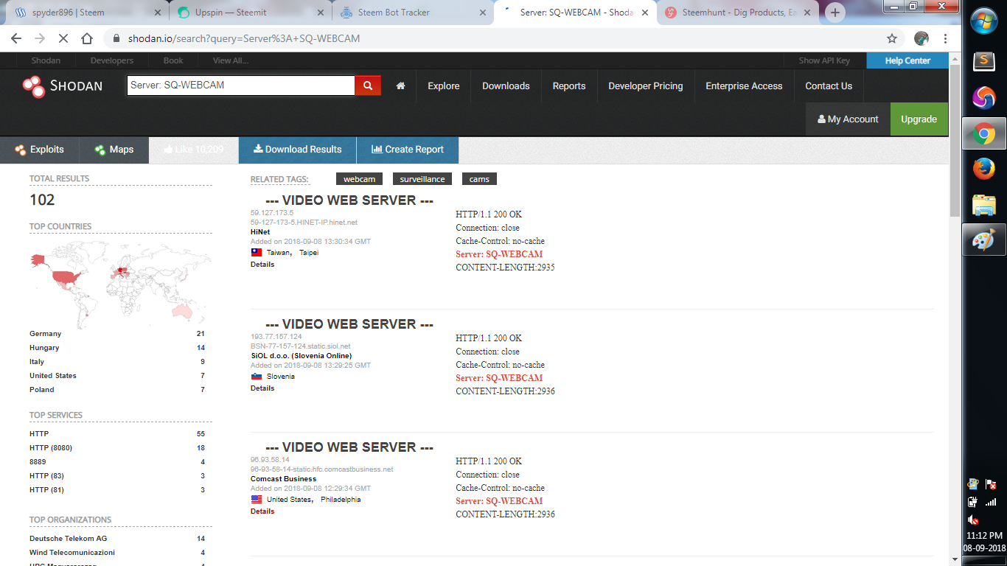Click United States flag in third result
Image resolution: width=1007 pixels, height=566 pixels.
(x=257, y=499)
